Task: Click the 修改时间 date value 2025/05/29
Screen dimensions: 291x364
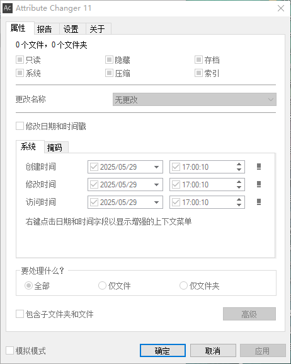Action: [118, 185]
